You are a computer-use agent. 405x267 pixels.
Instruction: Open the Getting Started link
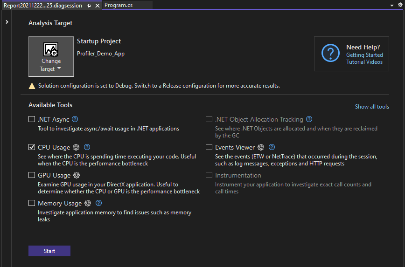(364, 55)
